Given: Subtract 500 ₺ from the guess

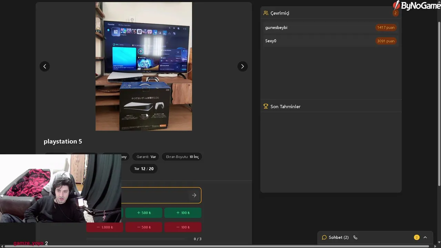Looking at the screenshot, I should click(x=144, y=227).
